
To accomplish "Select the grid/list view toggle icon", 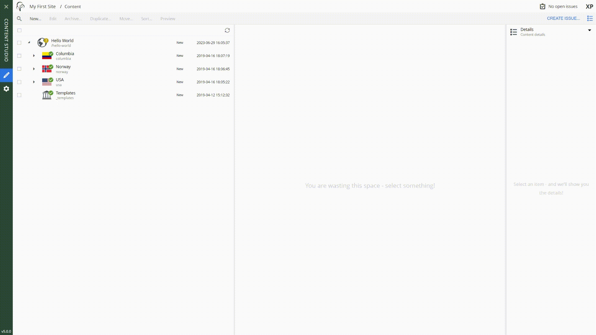I will (x=590, y=18).
